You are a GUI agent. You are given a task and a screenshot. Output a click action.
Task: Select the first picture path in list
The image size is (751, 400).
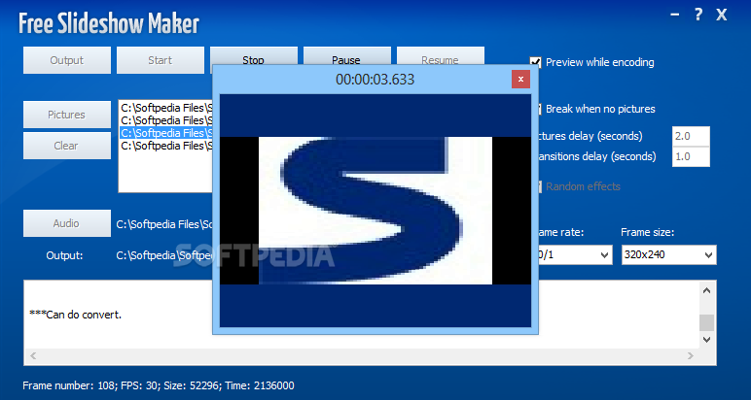pyautogui.click(x=166, y=108)
